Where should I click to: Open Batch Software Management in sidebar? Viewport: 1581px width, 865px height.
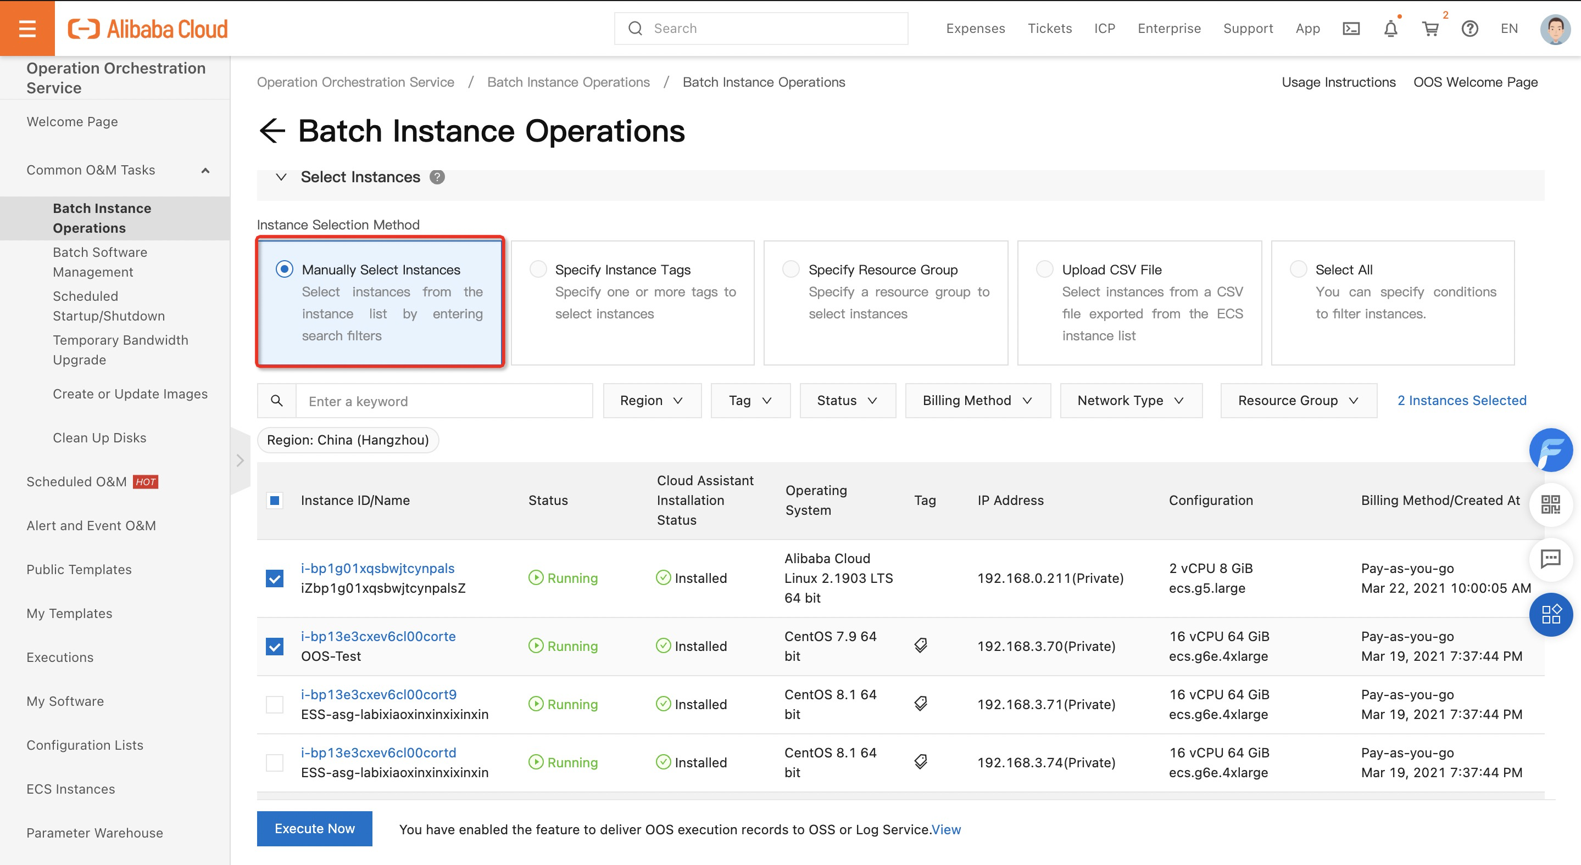(100, 262)
